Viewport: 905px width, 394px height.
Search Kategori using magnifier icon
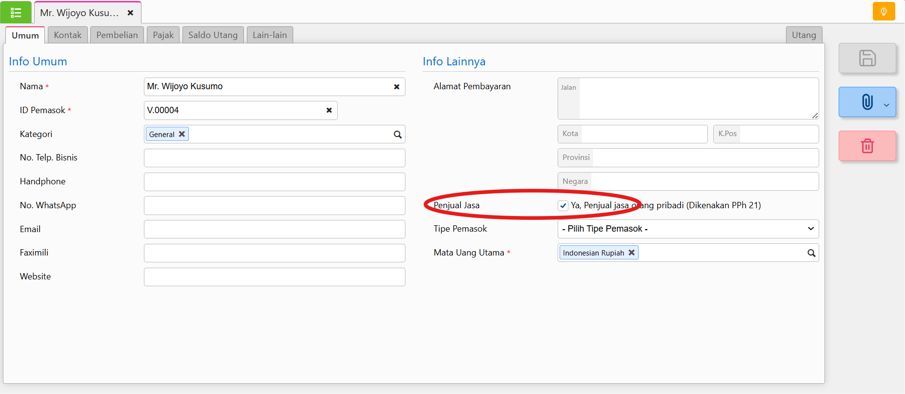[398, 135]
